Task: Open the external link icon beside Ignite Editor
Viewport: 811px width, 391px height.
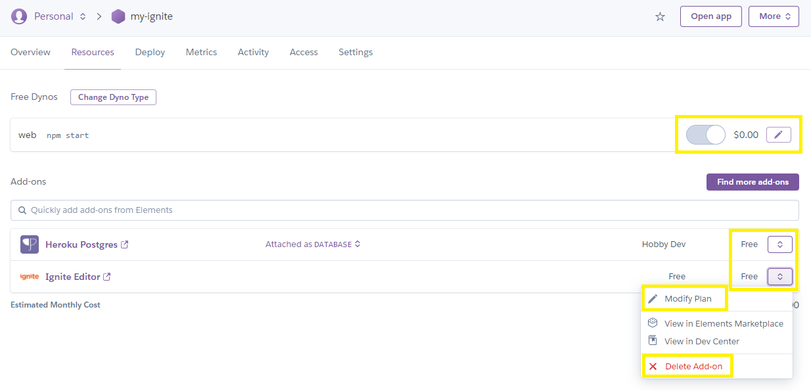Action: 107,277
